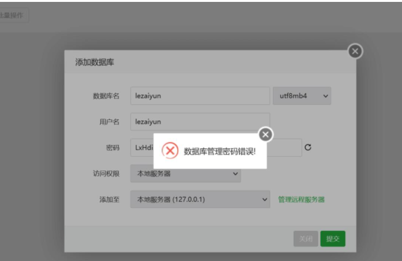Click into the 用户名 input field
Viewport: 402px width, 261px height.
pos(200,122)
